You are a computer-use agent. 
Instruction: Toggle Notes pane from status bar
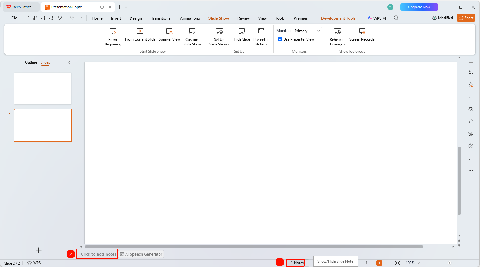[296, 263]
